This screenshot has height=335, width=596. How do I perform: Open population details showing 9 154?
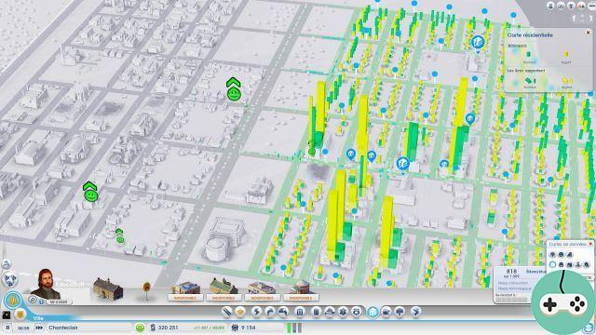click(x=243, y=328)
